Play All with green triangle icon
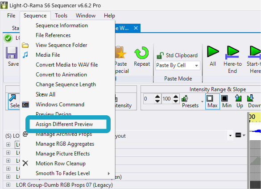The height and width of the screenshot is (189, 261). point(213,52)
